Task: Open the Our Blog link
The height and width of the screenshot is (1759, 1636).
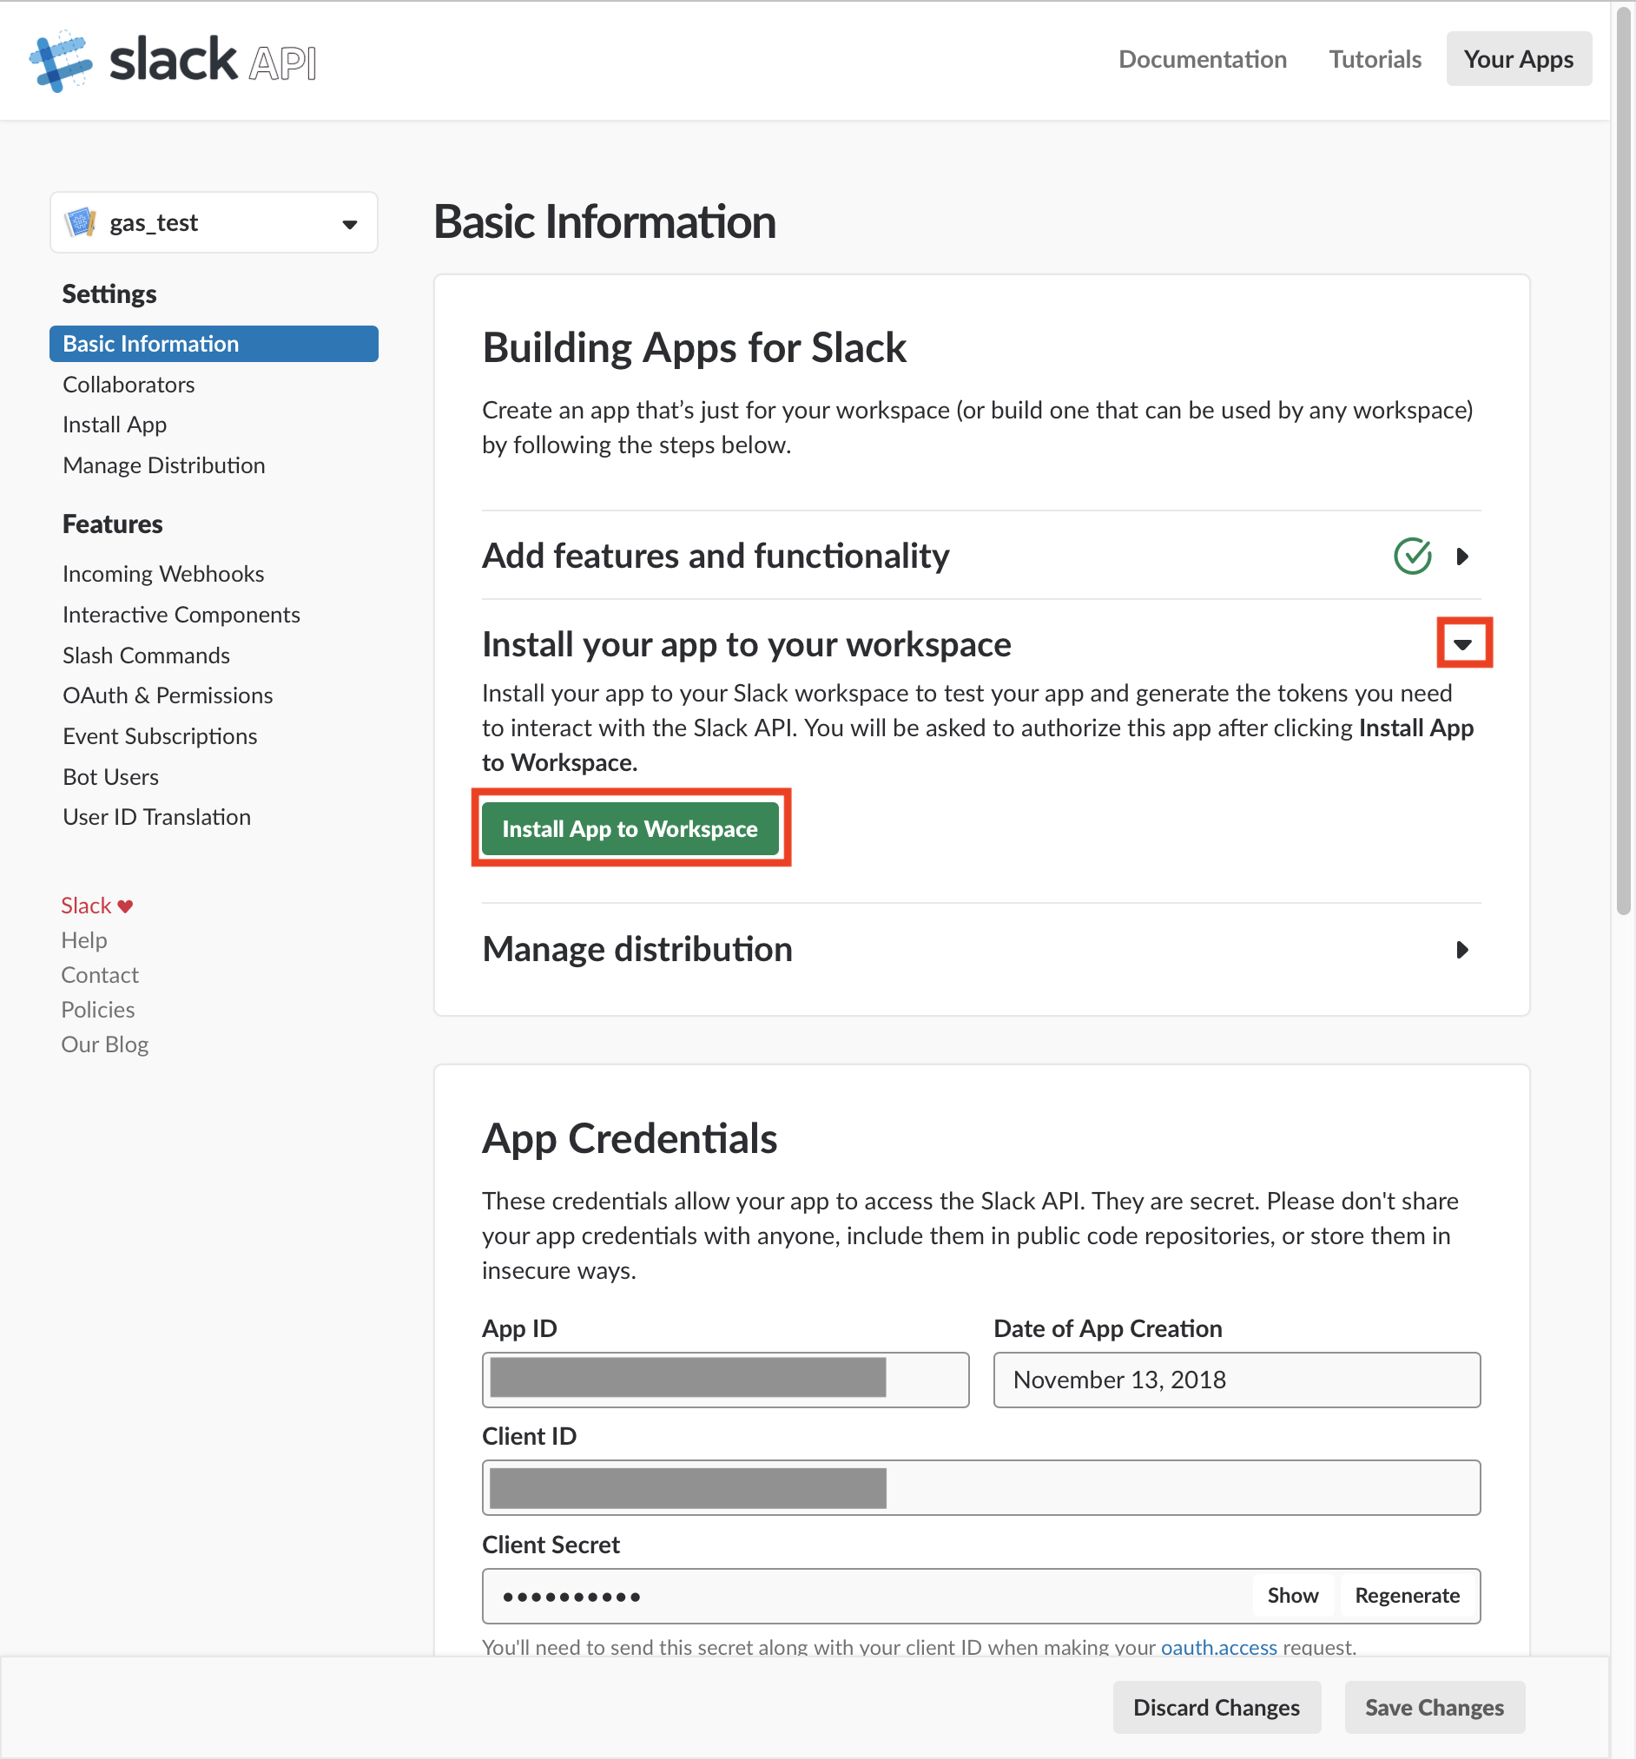Action: 104,1044
